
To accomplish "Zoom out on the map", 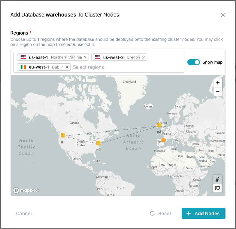I will [218, 92].
